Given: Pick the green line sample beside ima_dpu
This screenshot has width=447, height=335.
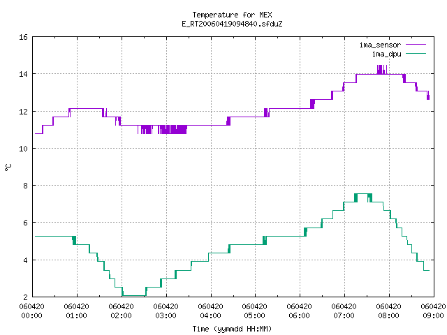Looking at the screenshot, I should 416,54.
